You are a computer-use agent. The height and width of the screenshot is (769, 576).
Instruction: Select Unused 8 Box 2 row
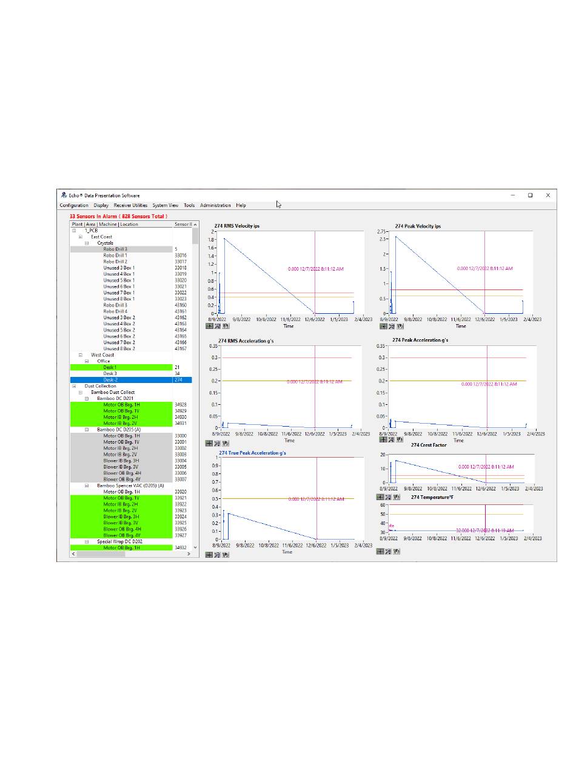[131, 348]
